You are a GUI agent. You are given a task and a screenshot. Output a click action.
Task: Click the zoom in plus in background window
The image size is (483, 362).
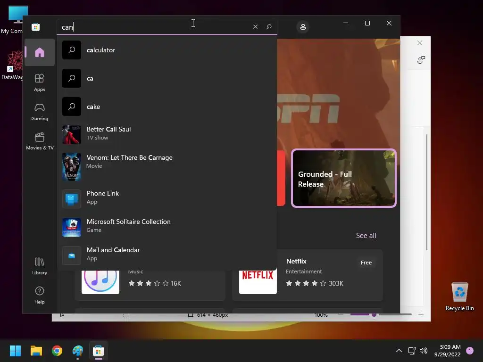click(x=421, y=314)
